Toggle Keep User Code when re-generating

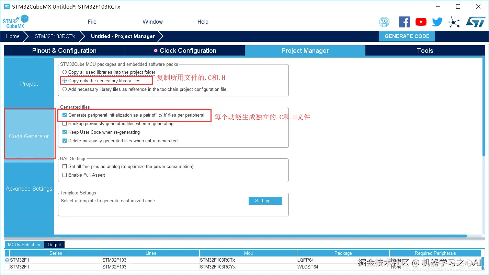coord(65,132)
